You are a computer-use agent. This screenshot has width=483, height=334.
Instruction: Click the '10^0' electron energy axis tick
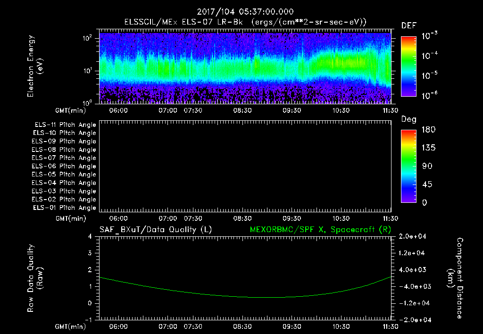(x=87, y=102)
